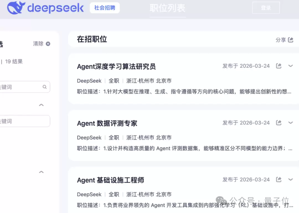Expand the Agent深度学习算法研究员 job details chevron
Screen dimensions: 299x213
[291, 66]
